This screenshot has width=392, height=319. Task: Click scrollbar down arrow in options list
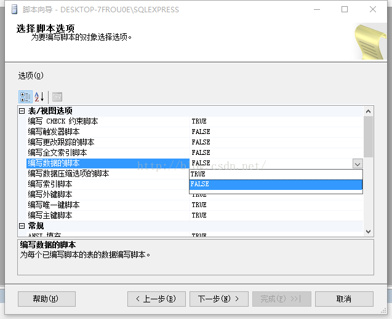(368, 232)
